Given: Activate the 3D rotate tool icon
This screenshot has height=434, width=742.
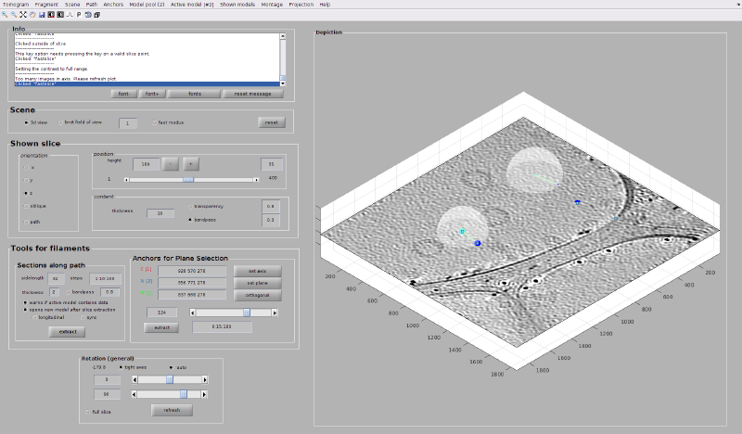Looking at the screenshot, I should pyautogui.click(x=87, y=15).
